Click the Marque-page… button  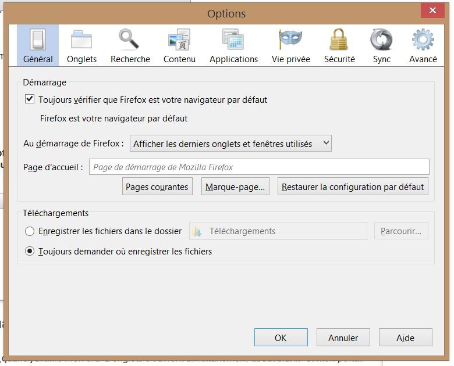coord(235,186)
